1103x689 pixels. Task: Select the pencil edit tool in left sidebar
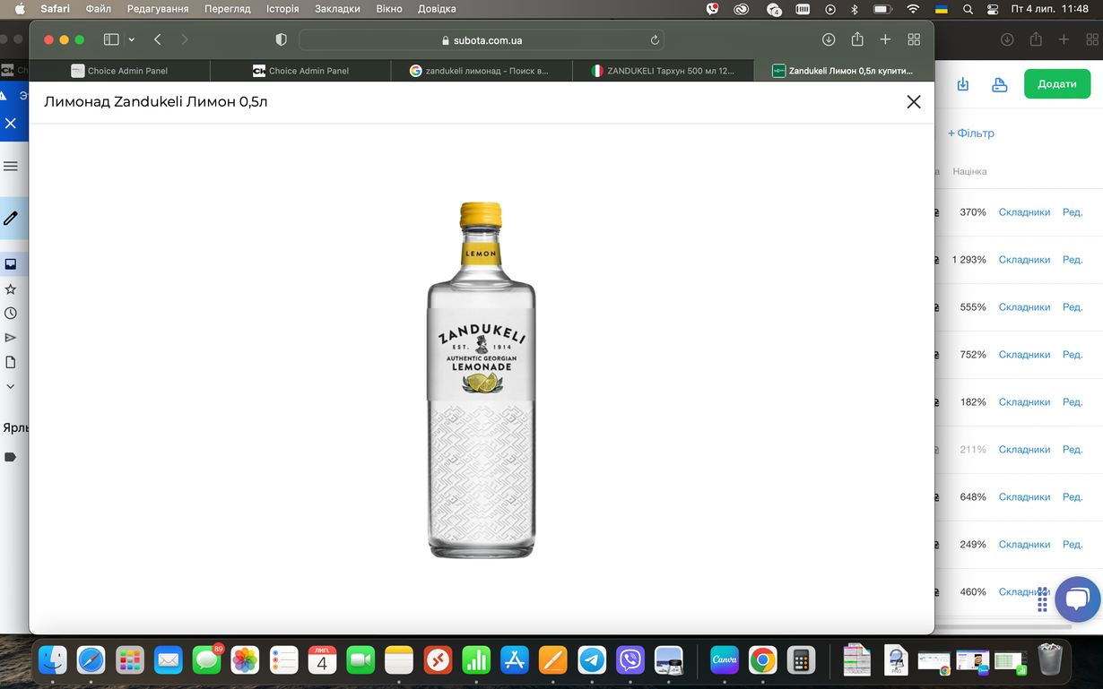(11, 218)
